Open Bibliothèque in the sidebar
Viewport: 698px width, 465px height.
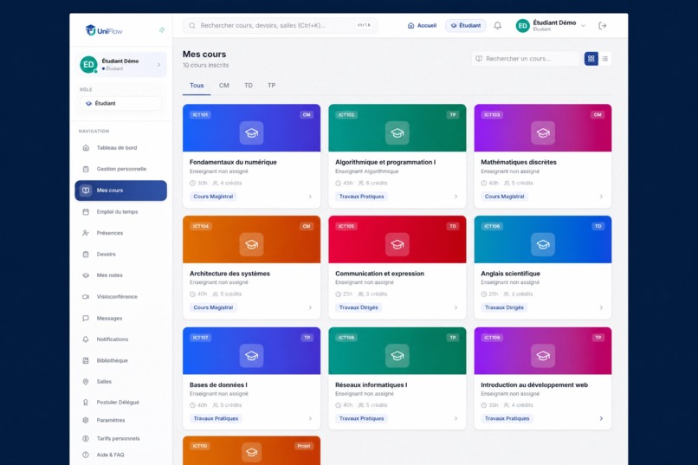120,361
